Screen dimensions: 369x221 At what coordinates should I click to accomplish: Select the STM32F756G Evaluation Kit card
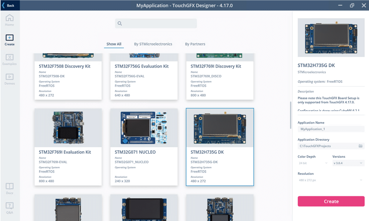click(144, 77)
